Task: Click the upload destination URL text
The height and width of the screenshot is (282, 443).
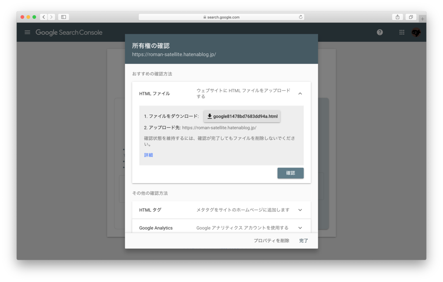Action: pyautogui.click(x=219, y=128)
